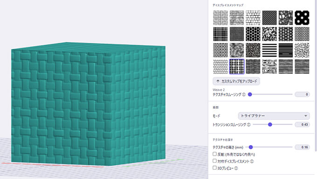Pick the grid pattern displacement map
The image size is (317, 179).
point(221,34)
